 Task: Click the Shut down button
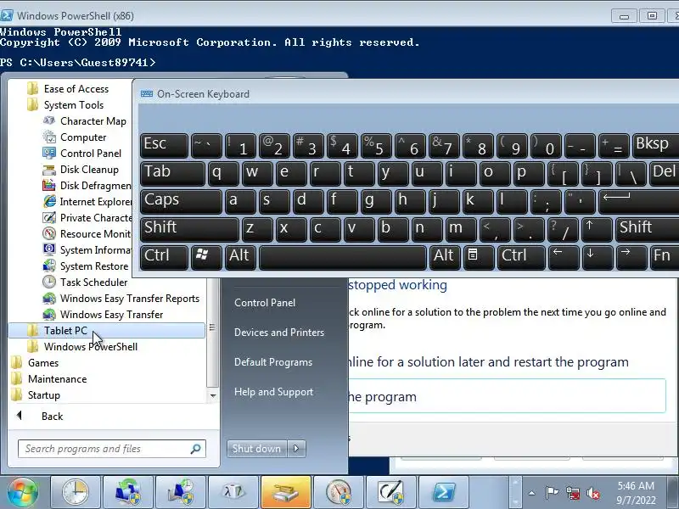[257, 449]
